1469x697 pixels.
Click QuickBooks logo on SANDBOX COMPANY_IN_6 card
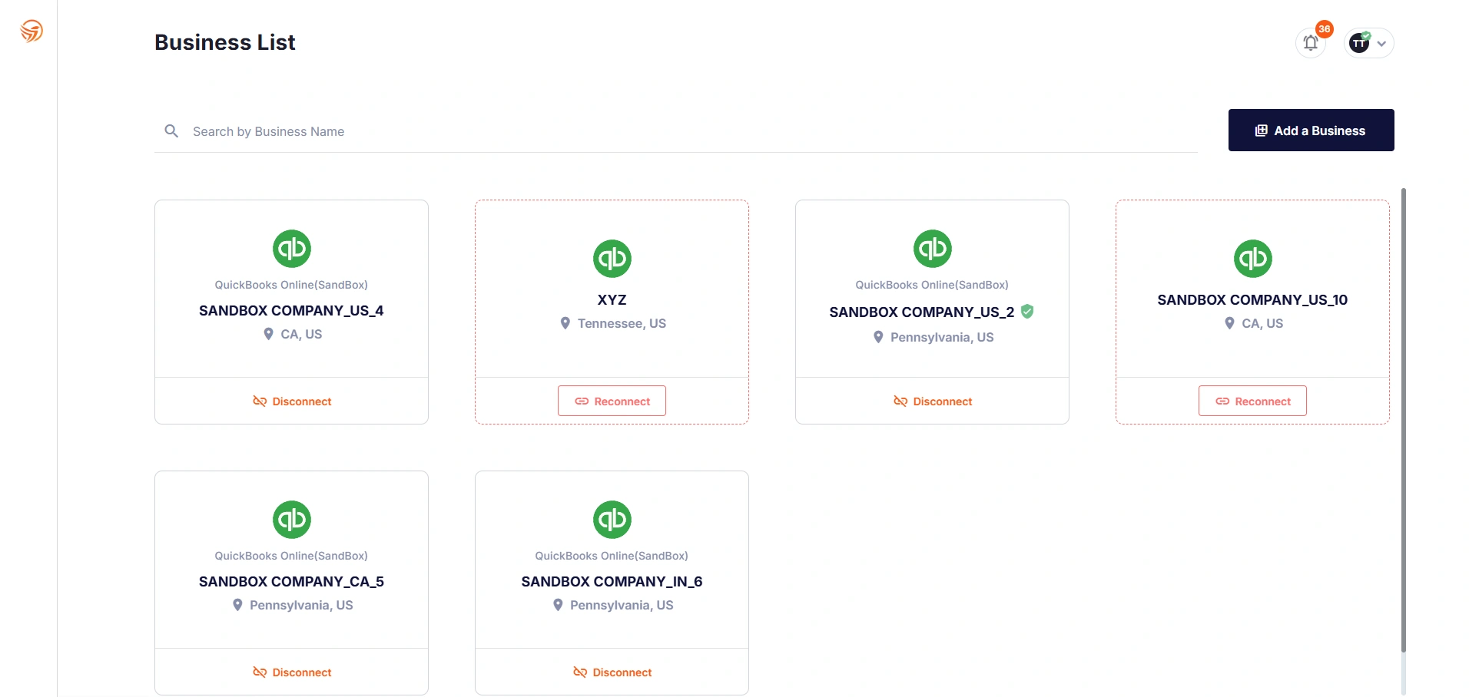pos(612,520)
